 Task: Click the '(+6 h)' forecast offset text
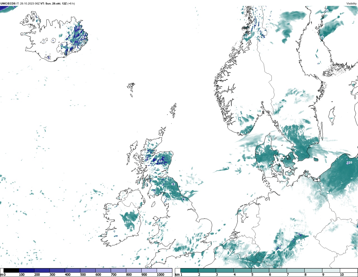pos(71,4)
